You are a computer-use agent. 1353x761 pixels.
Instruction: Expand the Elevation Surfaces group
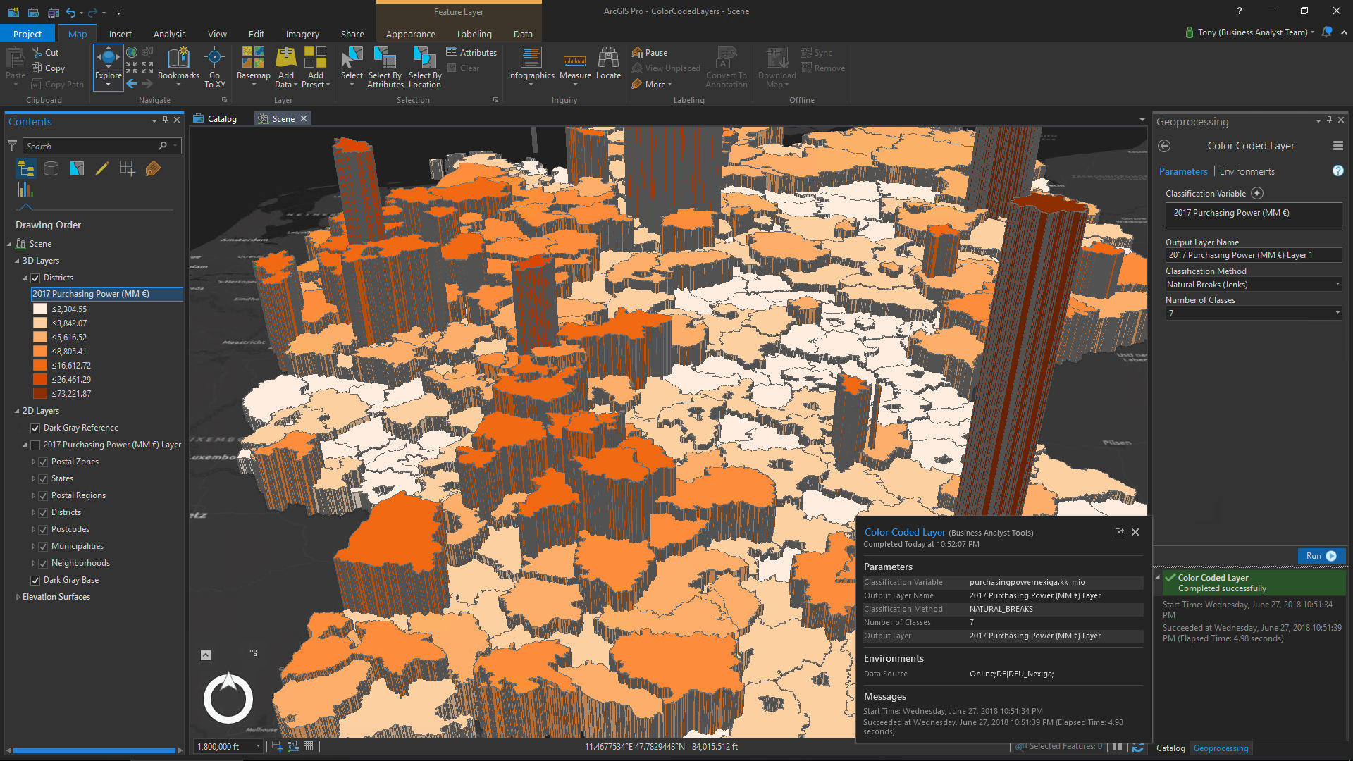tap(18, 597)
